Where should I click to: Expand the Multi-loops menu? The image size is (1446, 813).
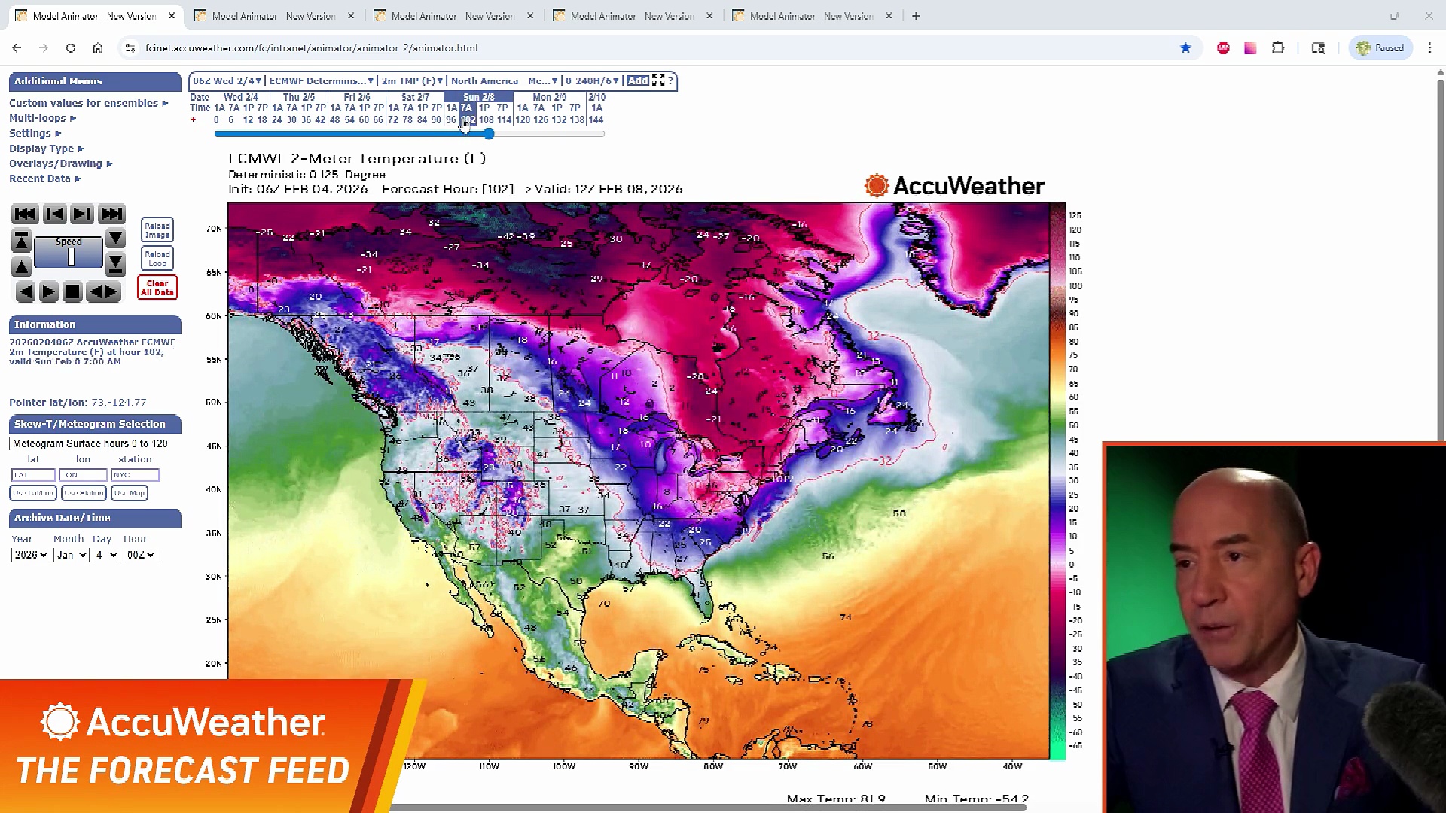click(x=42, y=119)
